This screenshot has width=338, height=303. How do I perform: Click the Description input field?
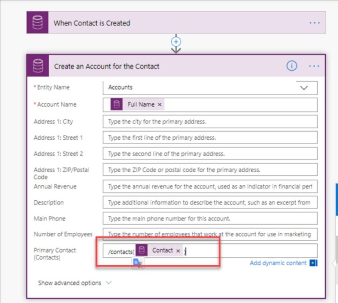tap(210, 202)
